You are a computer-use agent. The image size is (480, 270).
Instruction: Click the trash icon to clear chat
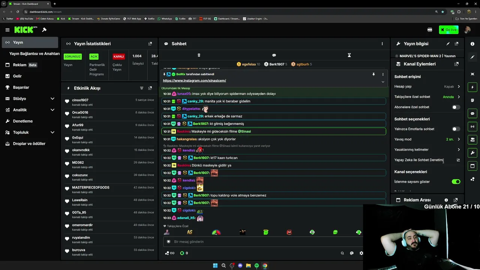coord(199,55)
